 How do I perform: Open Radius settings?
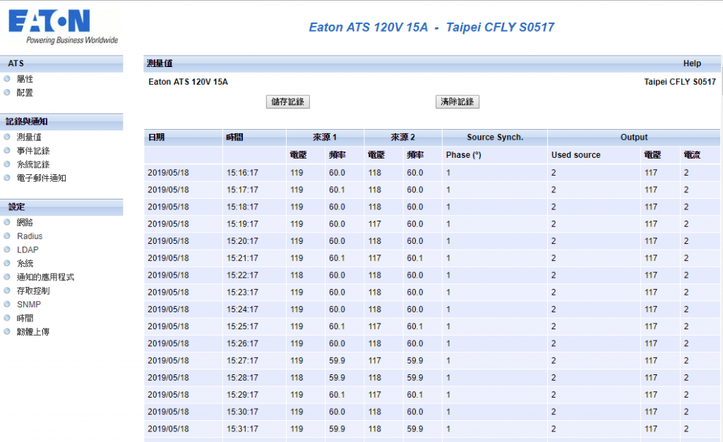point(30,236)
